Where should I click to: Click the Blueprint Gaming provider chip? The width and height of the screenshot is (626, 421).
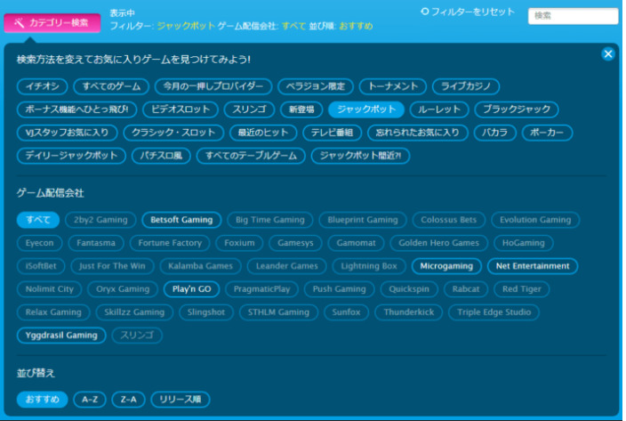(x=363, y=220)
